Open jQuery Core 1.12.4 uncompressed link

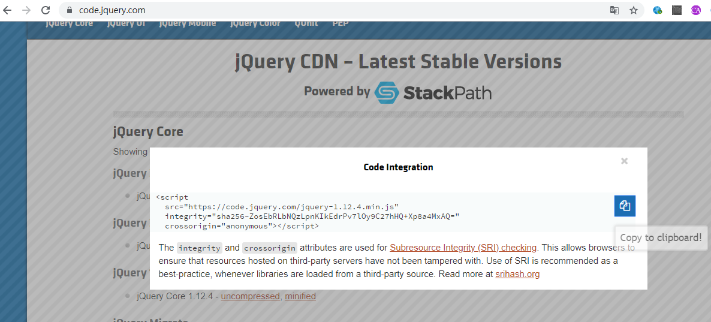pyautogui.click(x=250, y=296)
